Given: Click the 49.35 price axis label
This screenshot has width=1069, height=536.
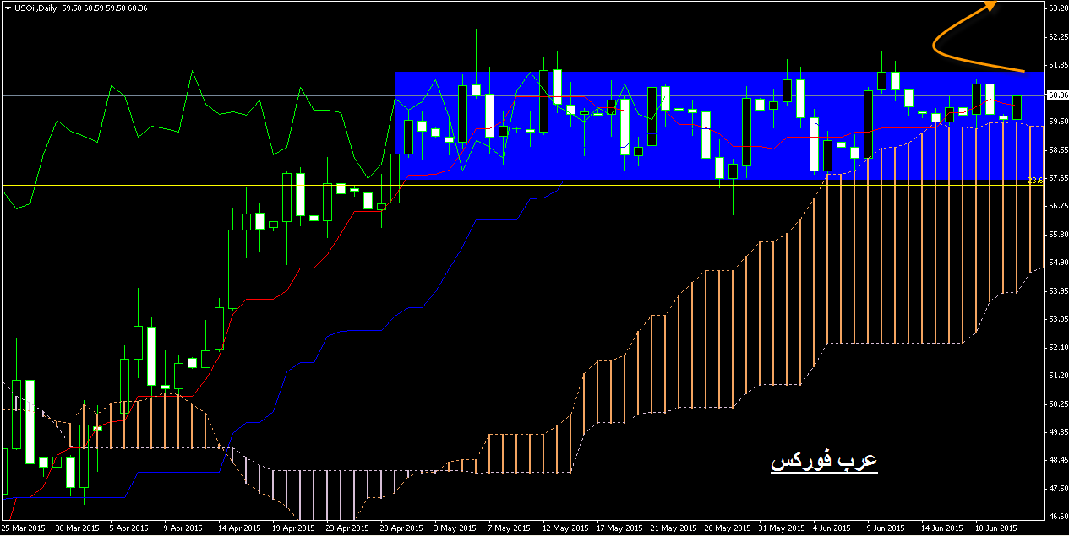Looking at the screenshot, I should [1057, 432].
